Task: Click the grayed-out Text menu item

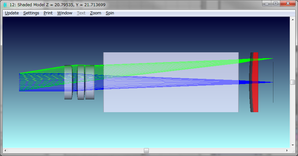Action: click(x=81, y=13)
